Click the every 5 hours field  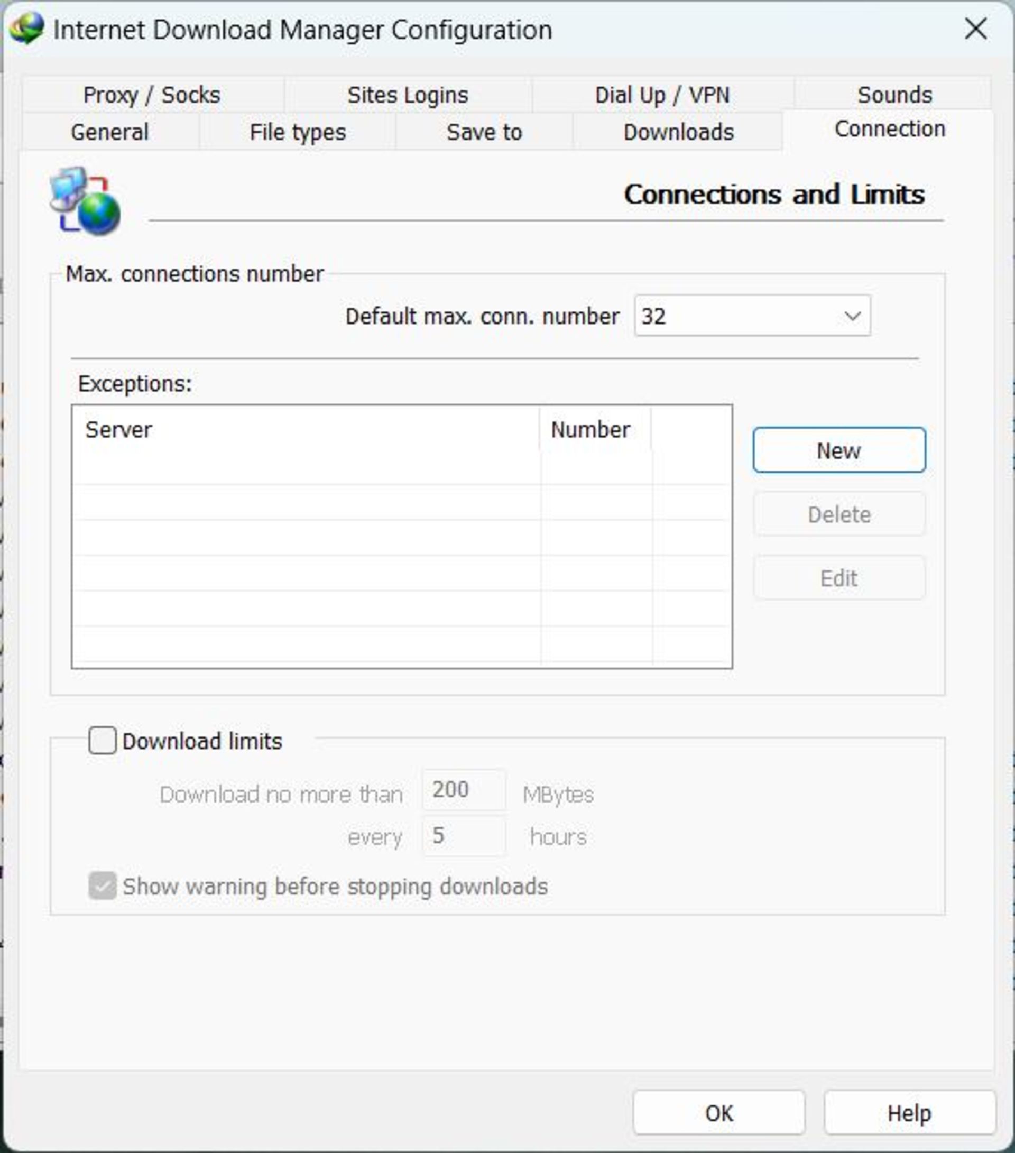464,836
